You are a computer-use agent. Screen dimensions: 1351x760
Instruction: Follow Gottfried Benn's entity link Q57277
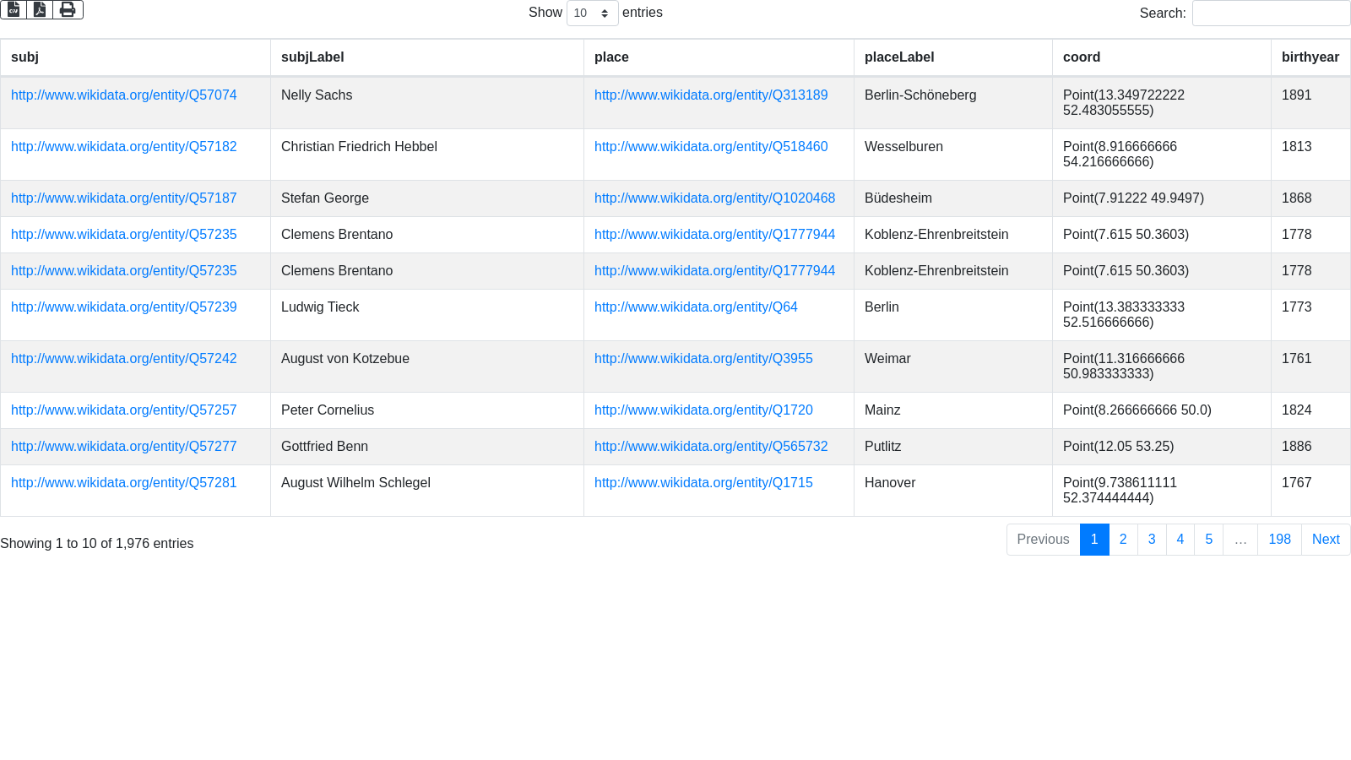[x=124, y=447]
